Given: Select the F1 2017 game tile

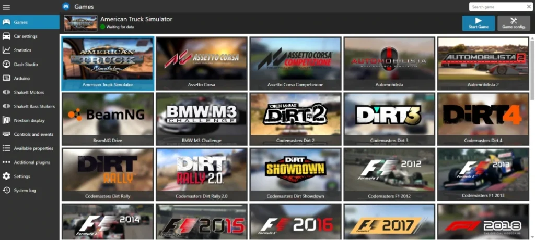Looking at the screenshot, I should click(389, 222).
